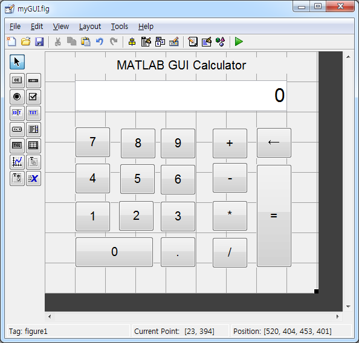
Task: Pick the Toggle Button component tool
Action: coord(17,146)
